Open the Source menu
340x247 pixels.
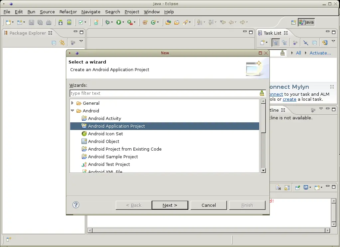47,12
